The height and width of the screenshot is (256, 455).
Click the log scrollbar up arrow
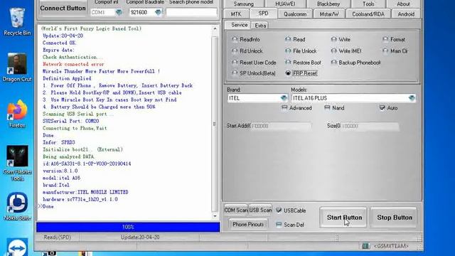click(x=215, y=28)
